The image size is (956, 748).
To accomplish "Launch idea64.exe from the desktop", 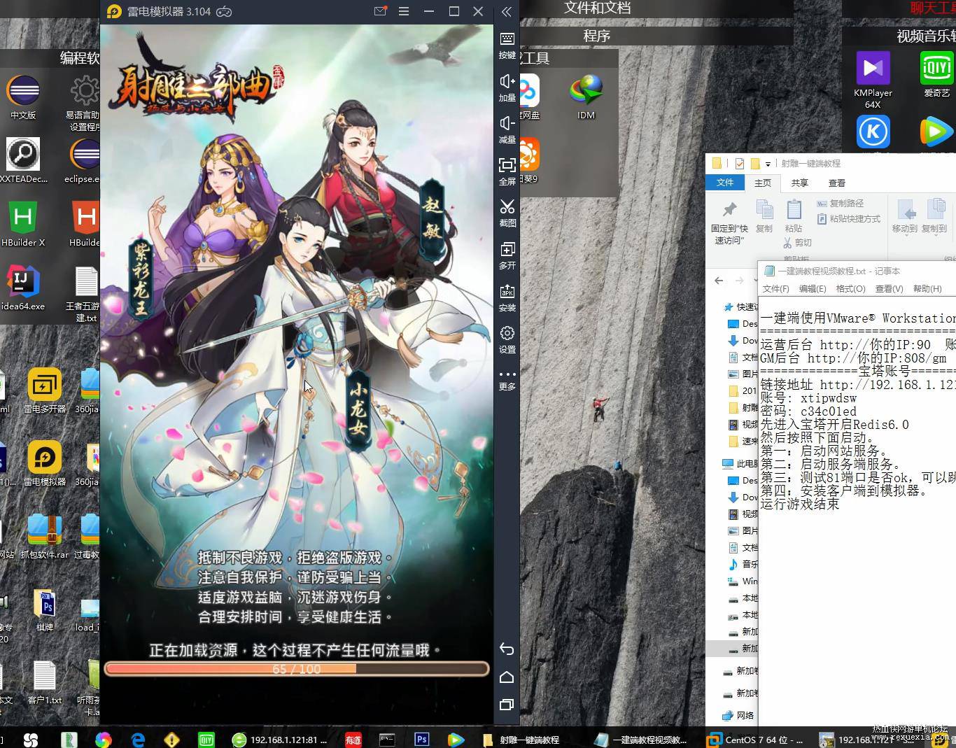I will (23, 288).
